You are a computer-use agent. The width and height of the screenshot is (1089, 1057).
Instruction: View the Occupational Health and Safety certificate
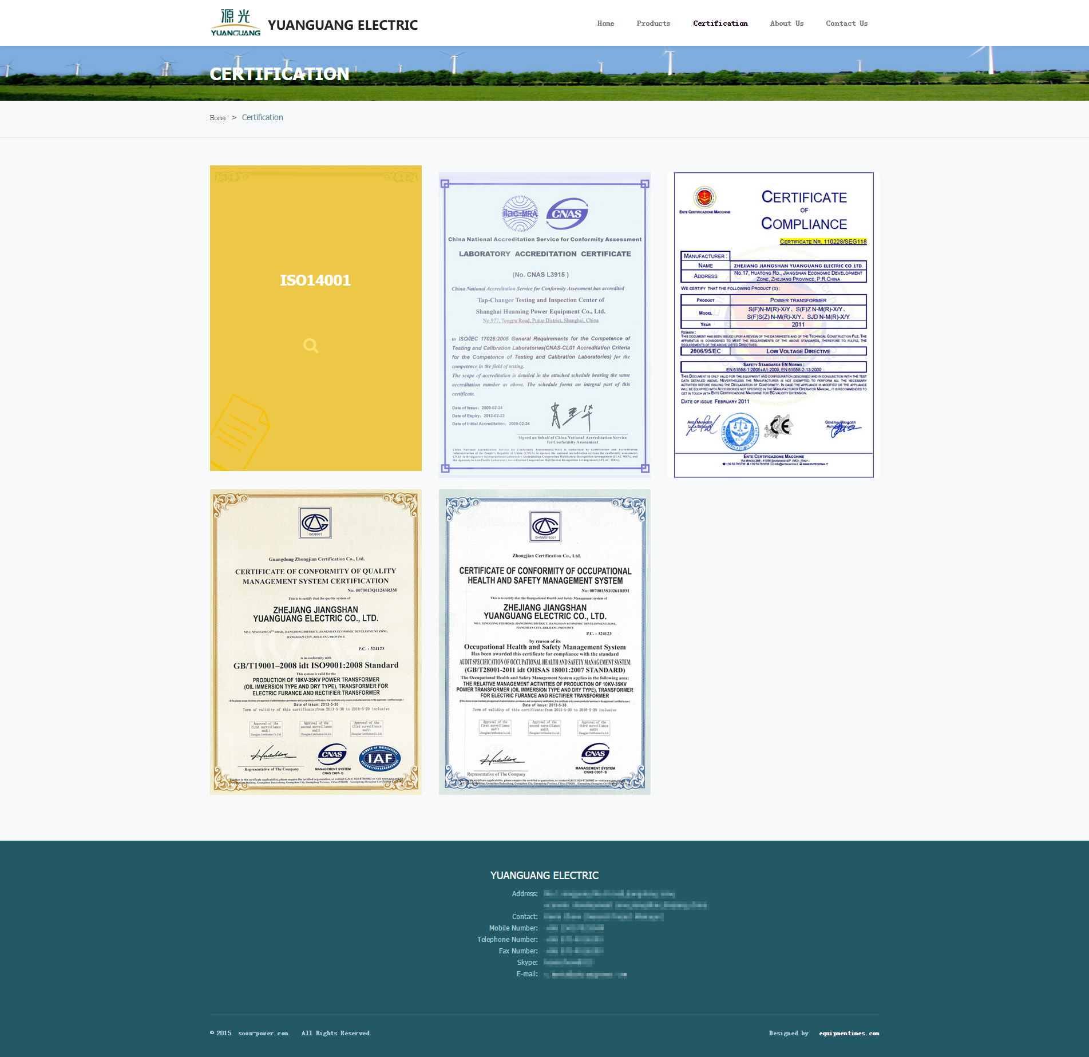pos(544,642)
